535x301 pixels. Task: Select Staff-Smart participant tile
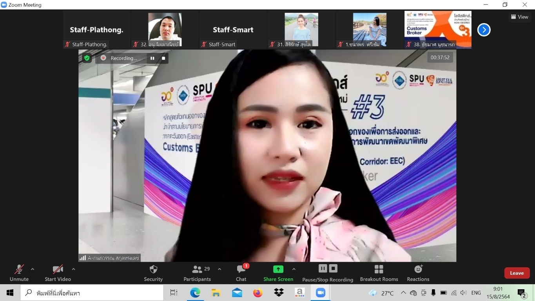pyautogui.click(x=233, y=30)
